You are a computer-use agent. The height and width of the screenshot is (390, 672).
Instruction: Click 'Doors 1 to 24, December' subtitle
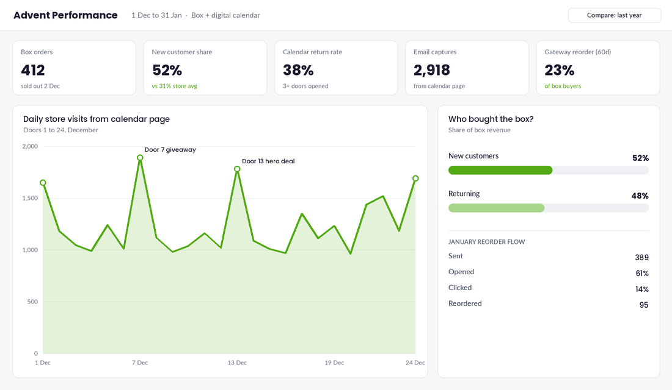coord(60,130)
